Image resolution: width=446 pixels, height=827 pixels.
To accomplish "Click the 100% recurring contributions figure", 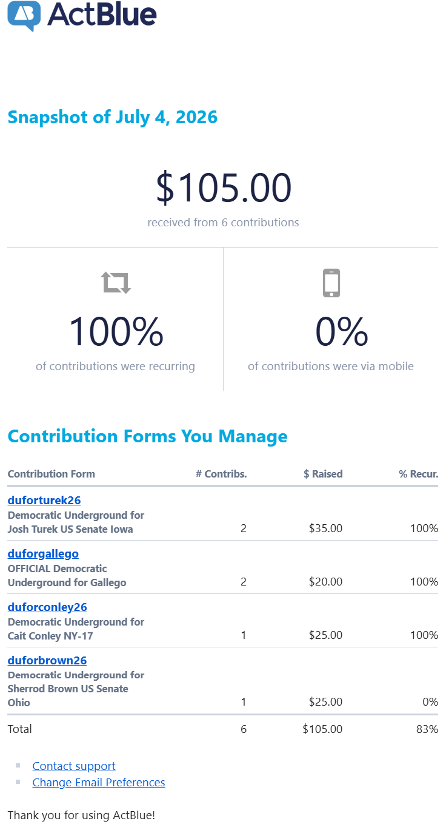I will 116,332.
